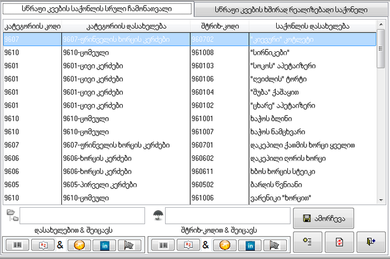Click the red refresh button
390x259 pixels.
(x=338, y=243)
